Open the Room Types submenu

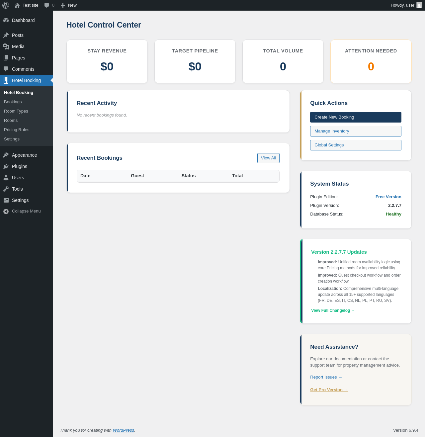[27, 111]
